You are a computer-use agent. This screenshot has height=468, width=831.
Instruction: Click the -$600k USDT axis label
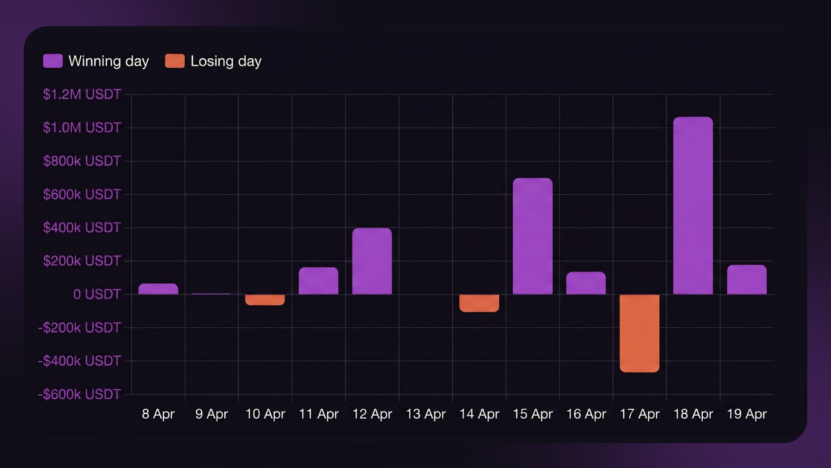point(80,394)
